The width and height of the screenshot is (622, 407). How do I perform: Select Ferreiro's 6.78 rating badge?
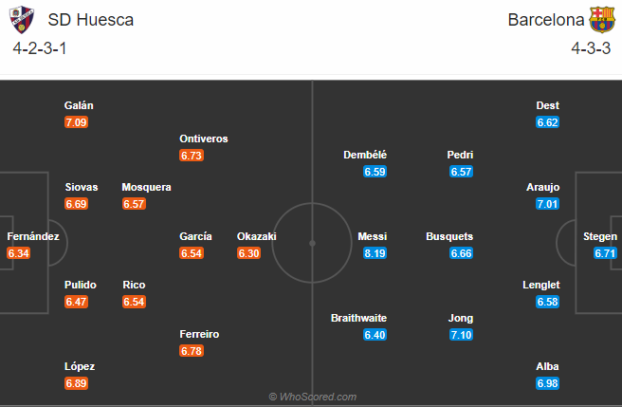193,352
